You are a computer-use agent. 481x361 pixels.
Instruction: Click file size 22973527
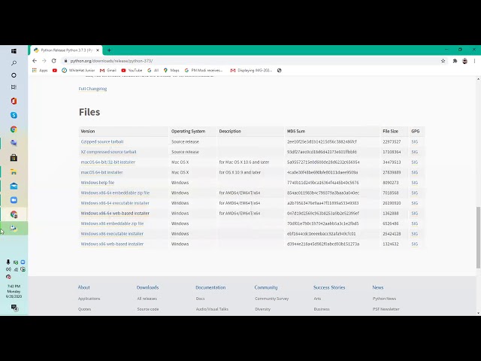click(x=392, y=141)
